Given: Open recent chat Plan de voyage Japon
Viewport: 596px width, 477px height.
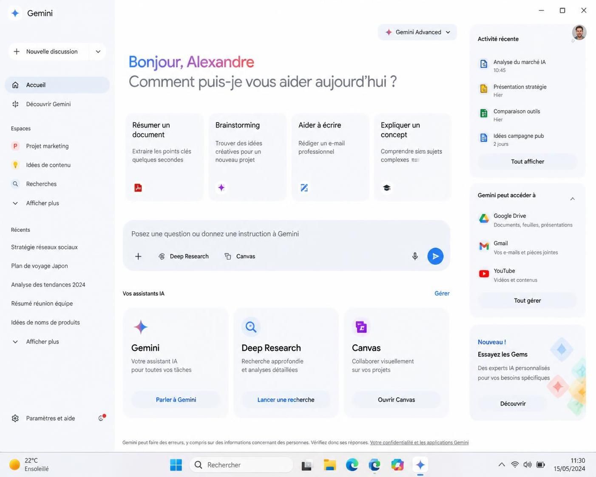Looking at the screenshot, I should click(x=40, y=266).
